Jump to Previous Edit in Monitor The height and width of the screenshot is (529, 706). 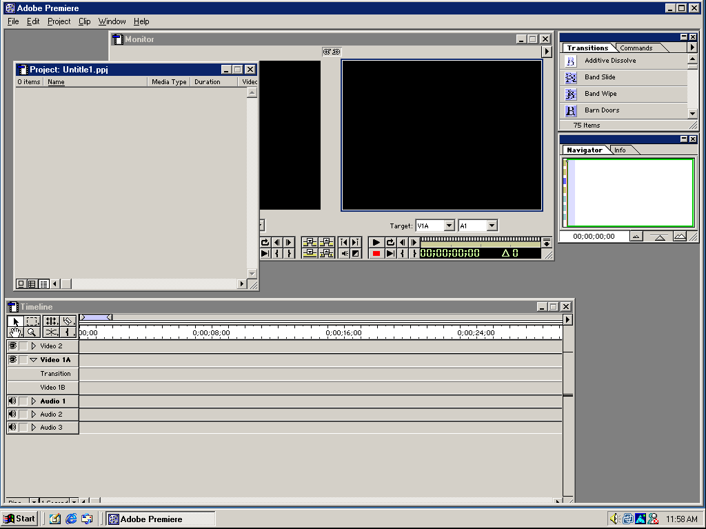344,242
